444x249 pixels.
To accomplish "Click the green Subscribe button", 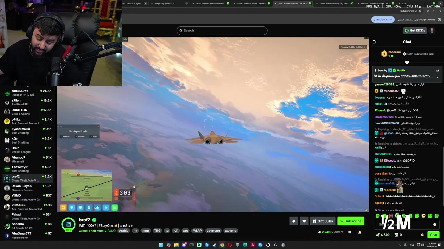I will (351, 221).
